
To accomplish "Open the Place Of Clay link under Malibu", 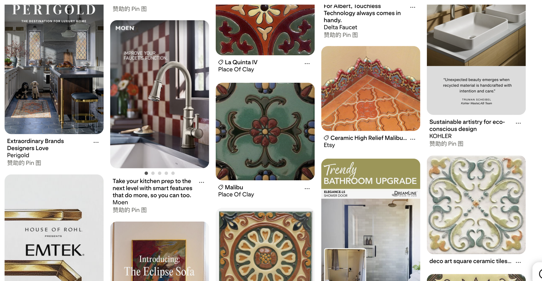I will (x=236, y=194).
